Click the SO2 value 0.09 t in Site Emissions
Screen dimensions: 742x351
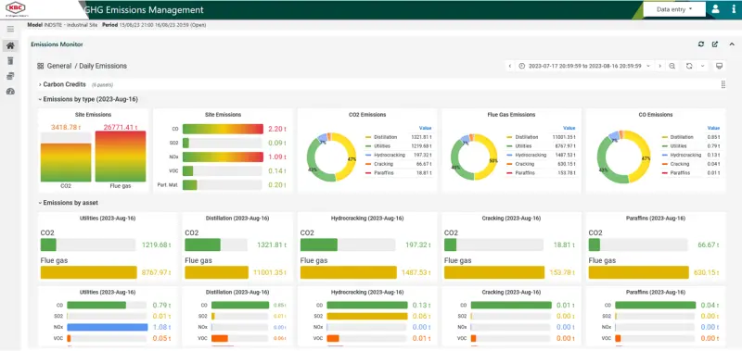pos(277,144)
